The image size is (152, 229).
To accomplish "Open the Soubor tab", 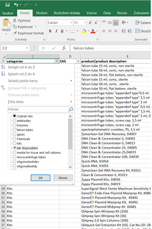I will click(8, 13).
